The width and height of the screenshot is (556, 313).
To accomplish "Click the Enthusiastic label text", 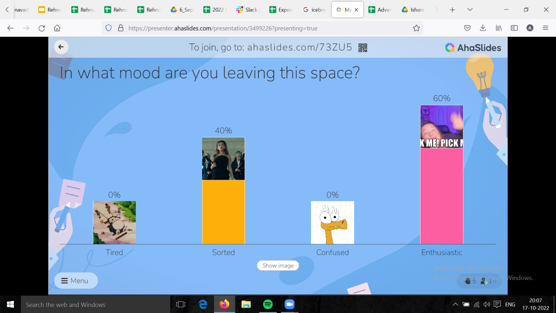I will [x=442, y=252].
